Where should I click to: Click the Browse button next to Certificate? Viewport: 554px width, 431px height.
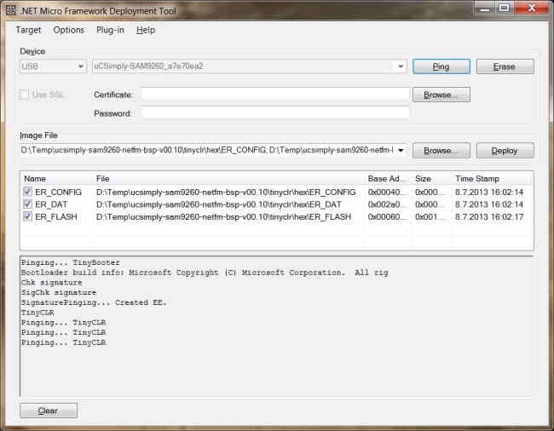(x=441, y=95)
